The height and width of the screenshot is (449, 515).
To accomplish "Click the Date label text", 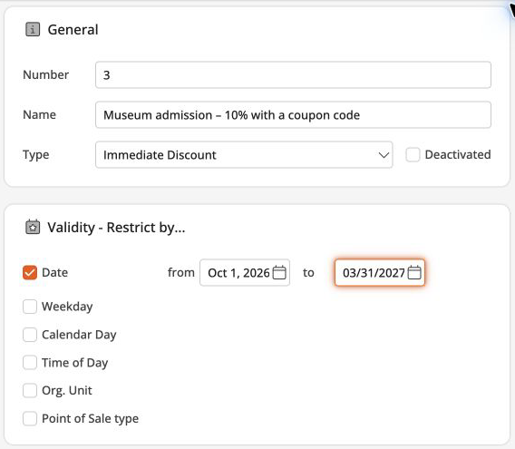I will [54, 272].
